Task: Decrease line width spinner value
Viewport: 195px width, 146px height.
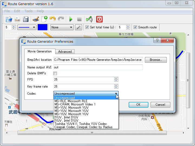Action: point(14,28)
